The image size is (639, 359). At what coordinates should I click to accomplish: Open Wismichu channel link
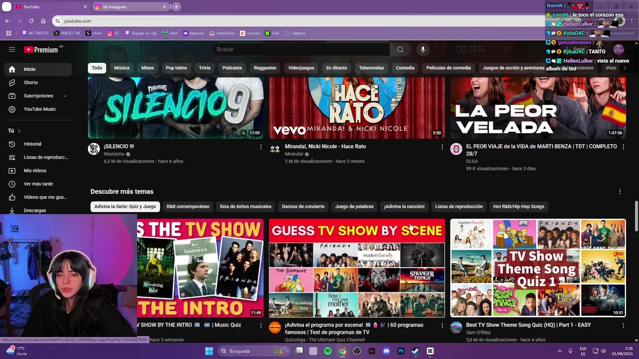click(x=114, y=154)
